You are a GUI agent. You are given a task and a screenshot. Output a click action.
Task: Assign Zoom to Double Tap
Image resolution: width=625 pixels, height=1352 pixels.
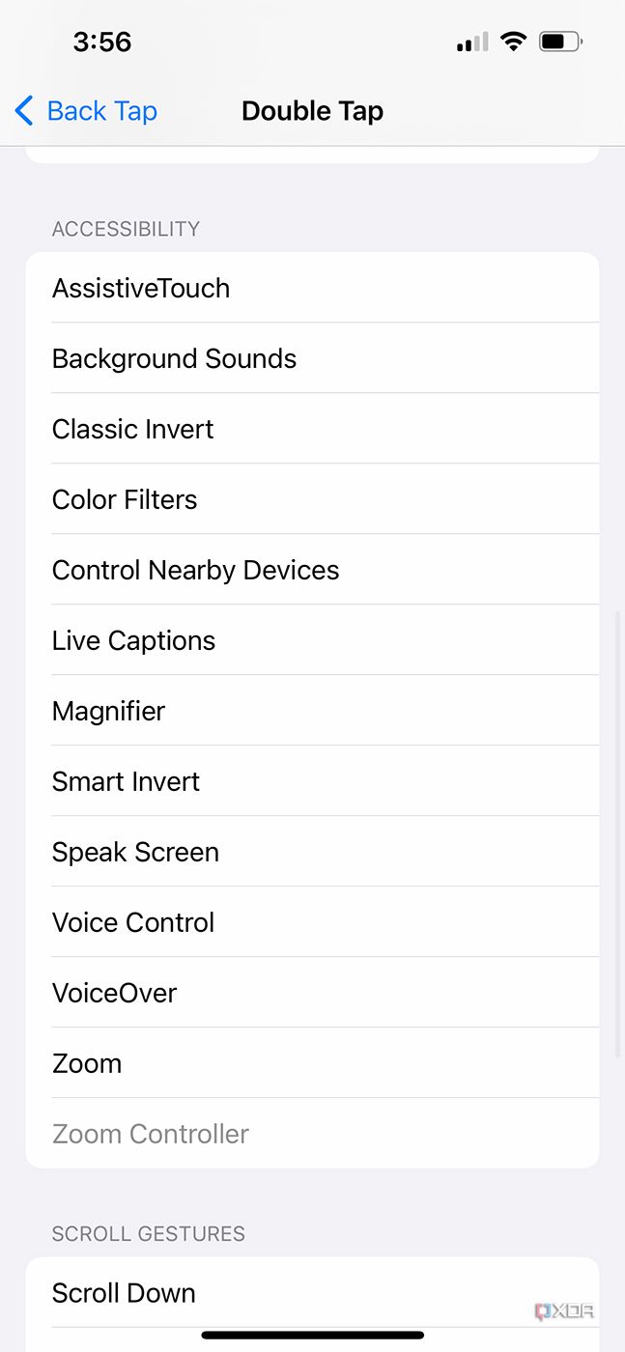coord(87,1063)
